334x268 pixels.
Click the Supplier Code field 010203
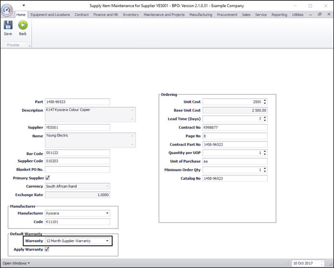click(x=77, y=161)
